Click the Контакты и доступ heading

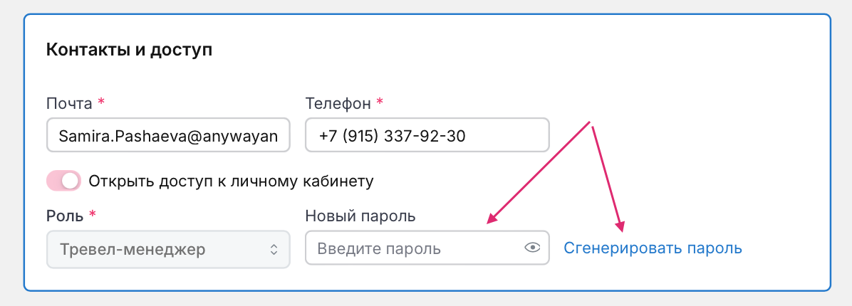click(129, 50)
